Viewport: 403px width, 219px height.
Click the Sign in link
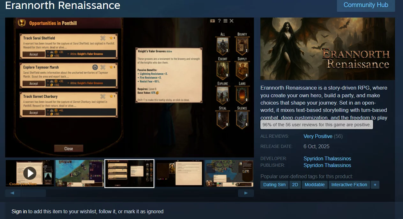[x=19, y=211]
